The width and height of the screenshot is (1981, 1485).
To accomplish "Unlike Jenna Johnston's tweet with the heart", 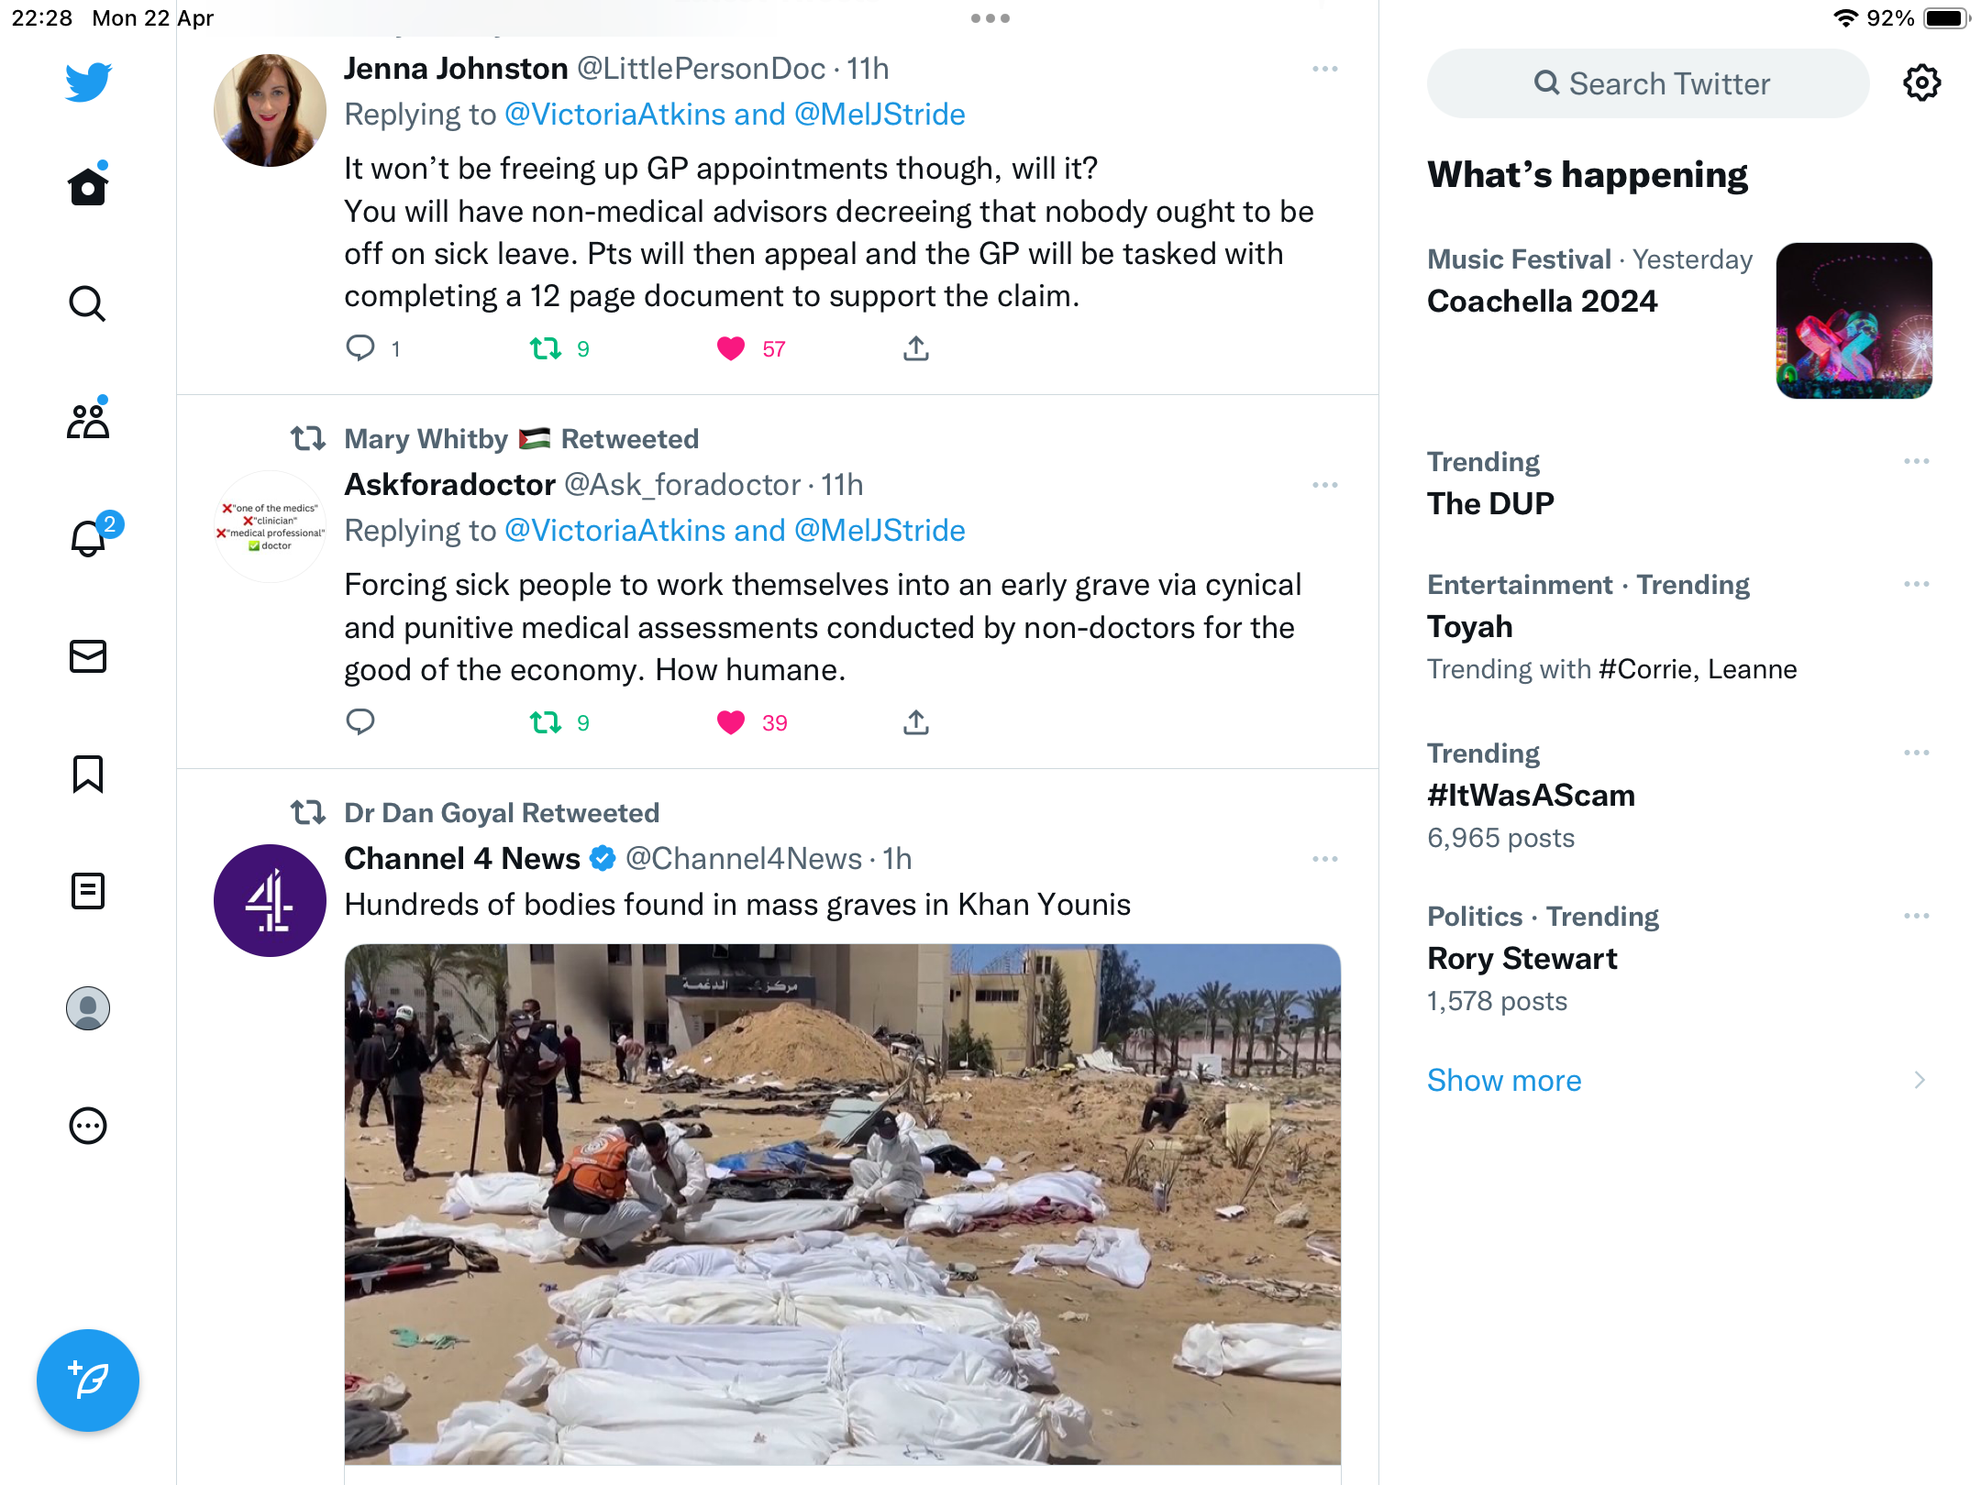I will click(x=731, y=348).
